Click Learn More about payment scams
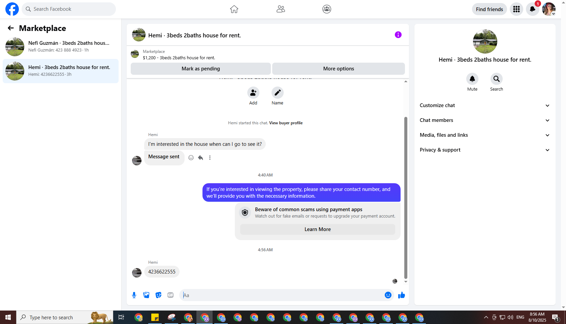The image size is (566, 324). (x=318, y=229)
